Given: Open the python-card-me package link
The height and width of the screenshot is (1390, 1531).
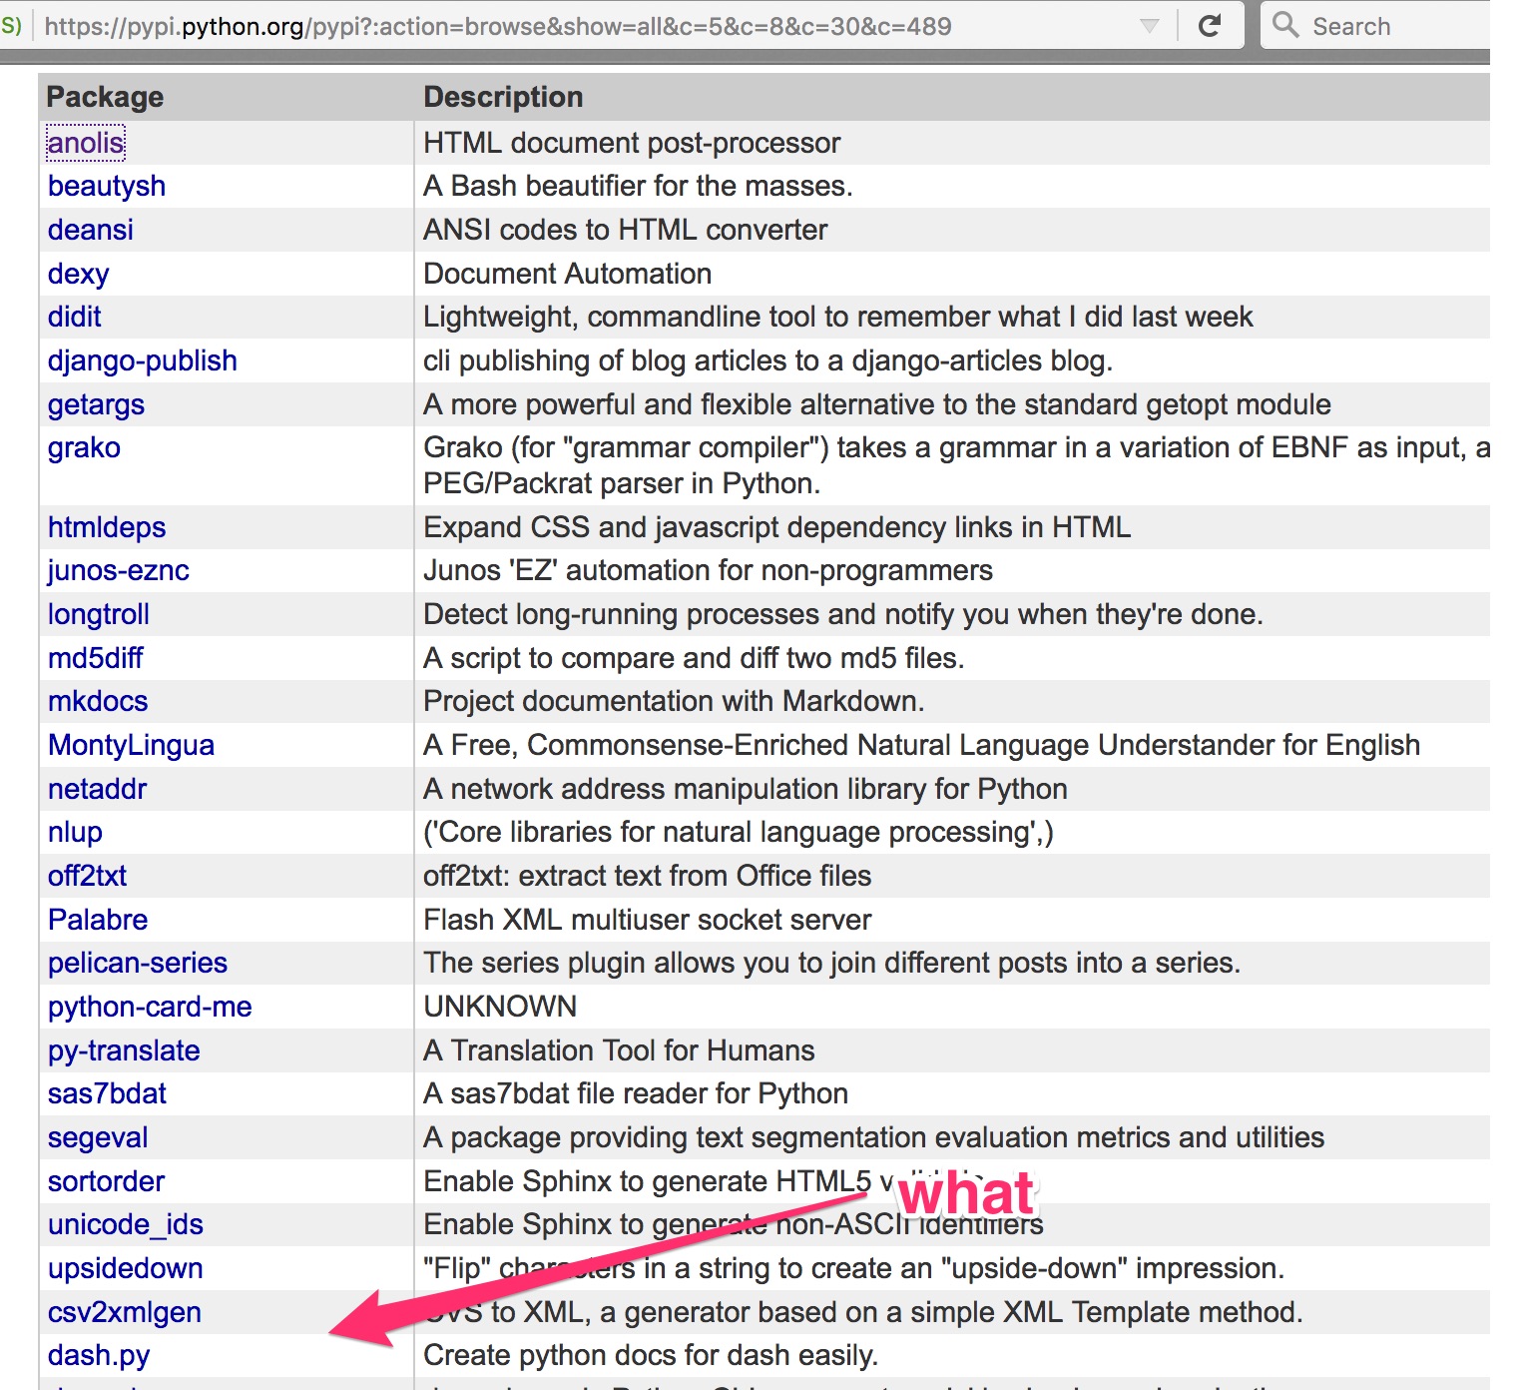Looking at the screenshot, I should coord(150,1007).
